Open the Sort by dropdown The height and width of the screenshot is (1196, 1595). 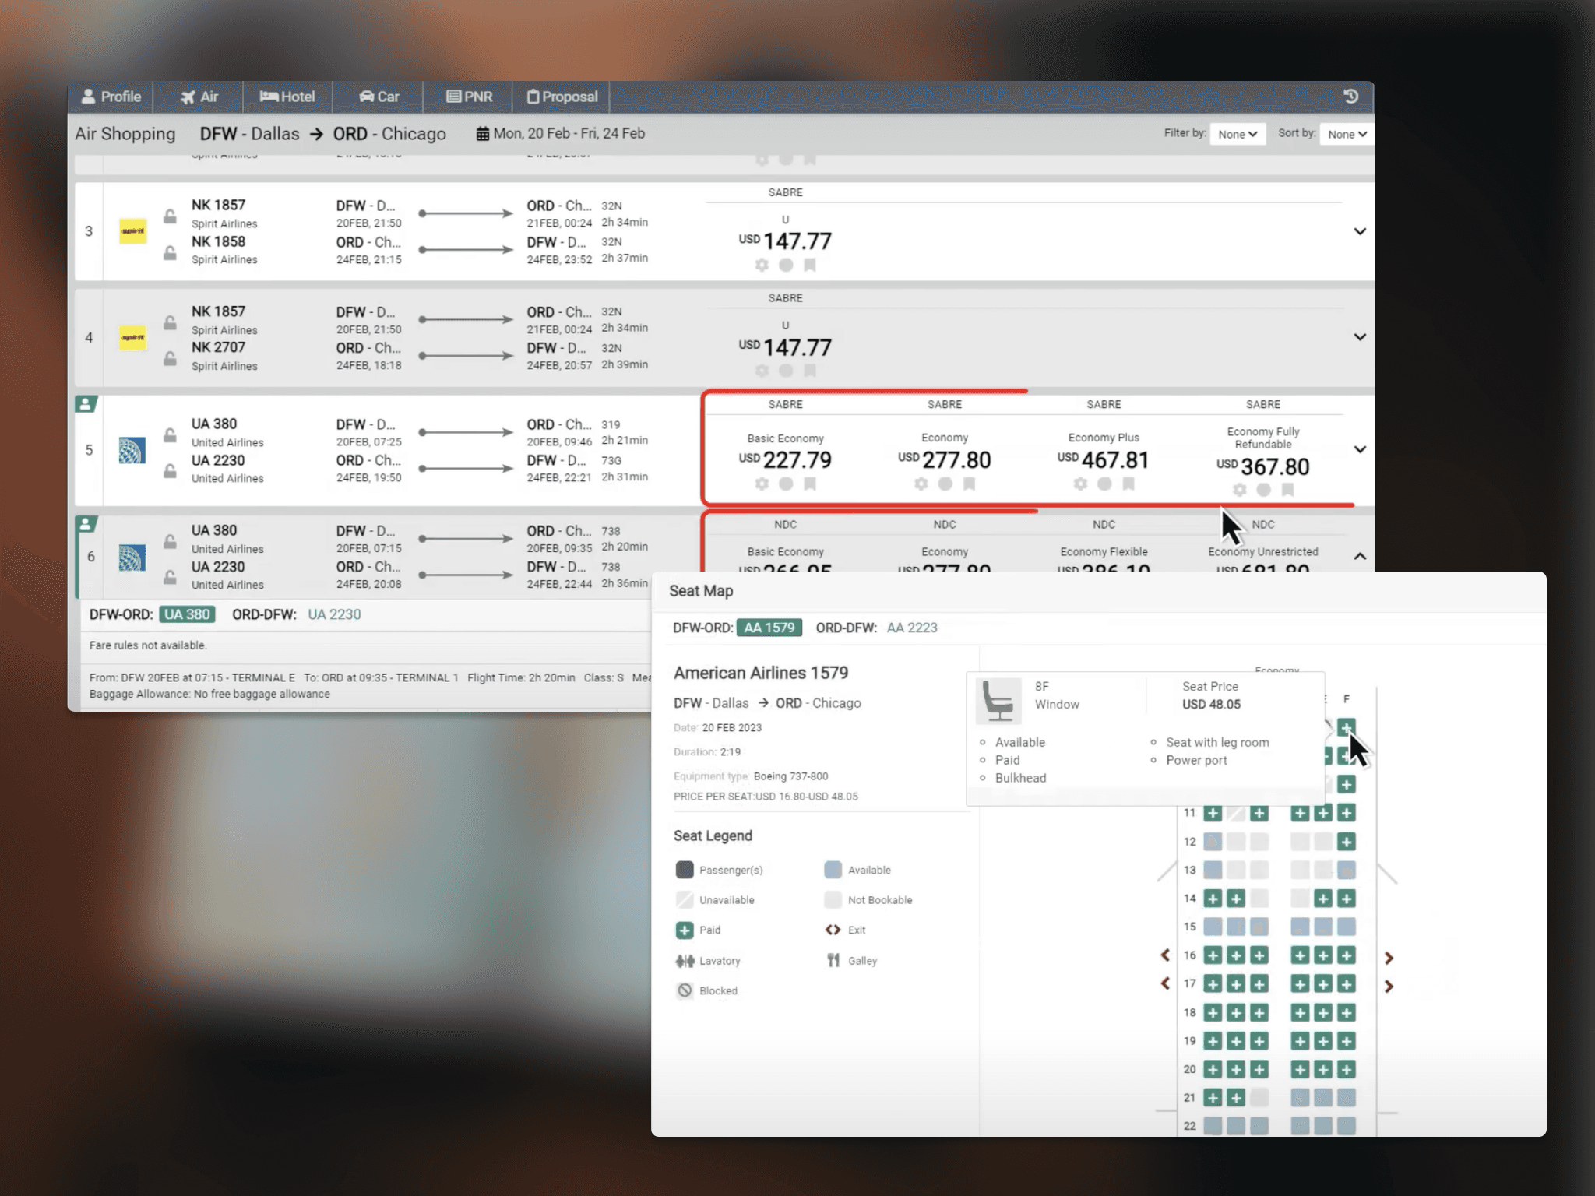coord(1347,134)
